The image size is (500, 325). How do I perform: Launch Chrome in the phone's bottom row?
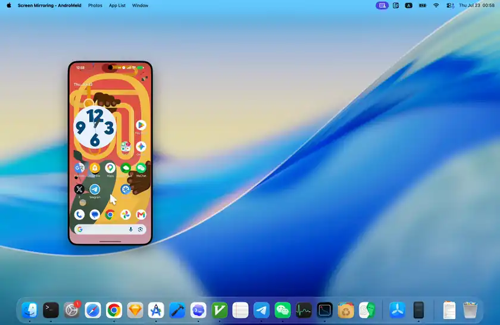(110, 215)
